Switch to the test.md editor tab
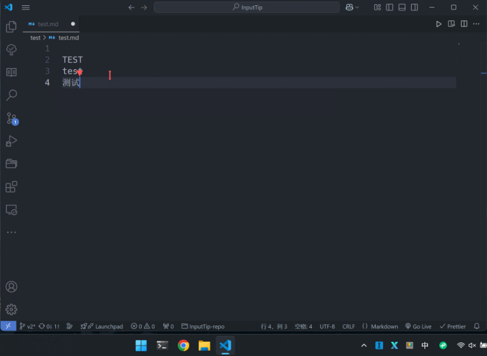 coord(47,24)
